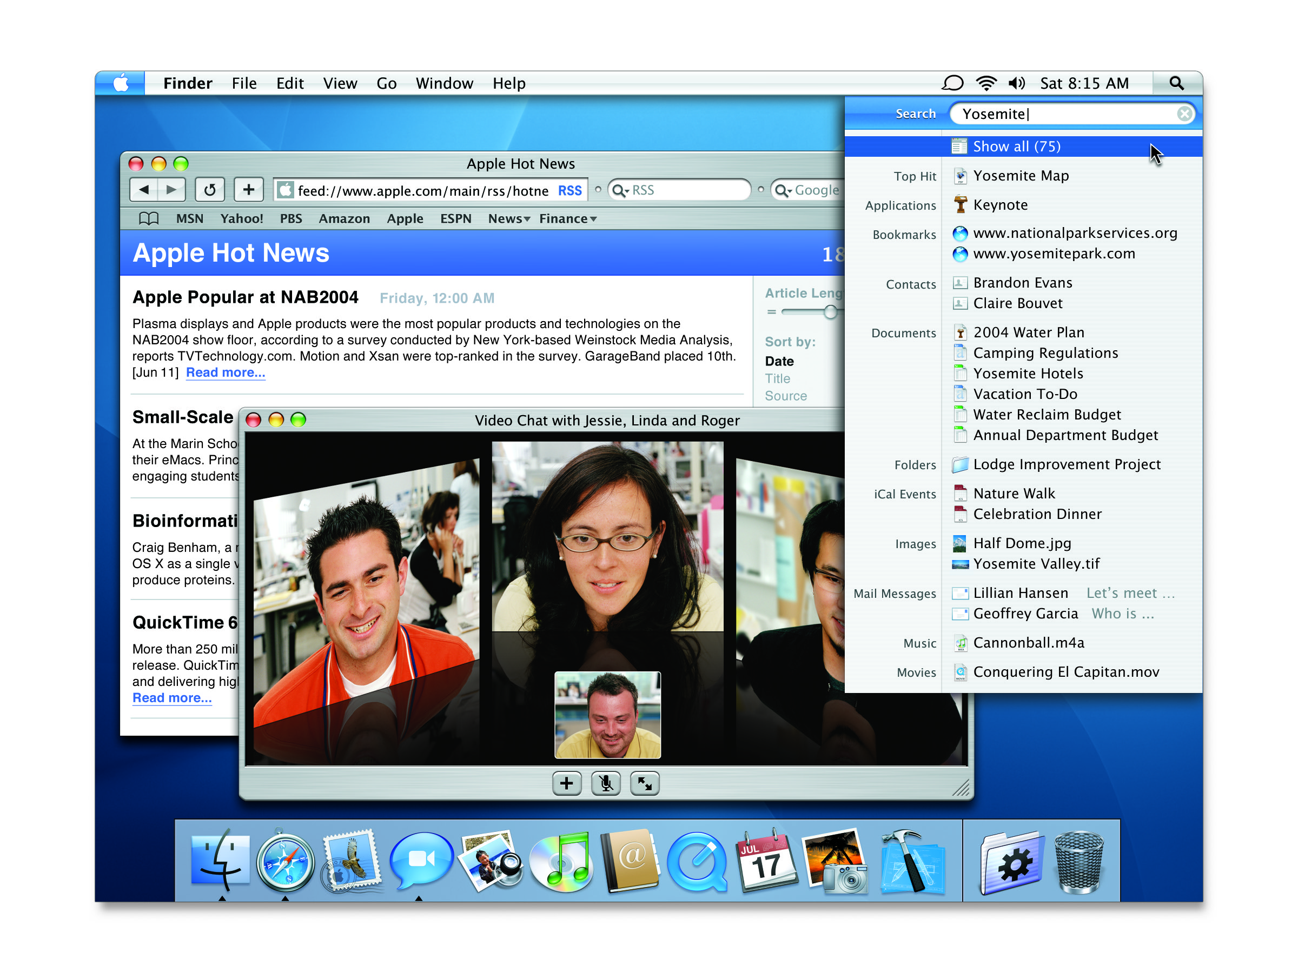Open the Window menu

point(444,83)
